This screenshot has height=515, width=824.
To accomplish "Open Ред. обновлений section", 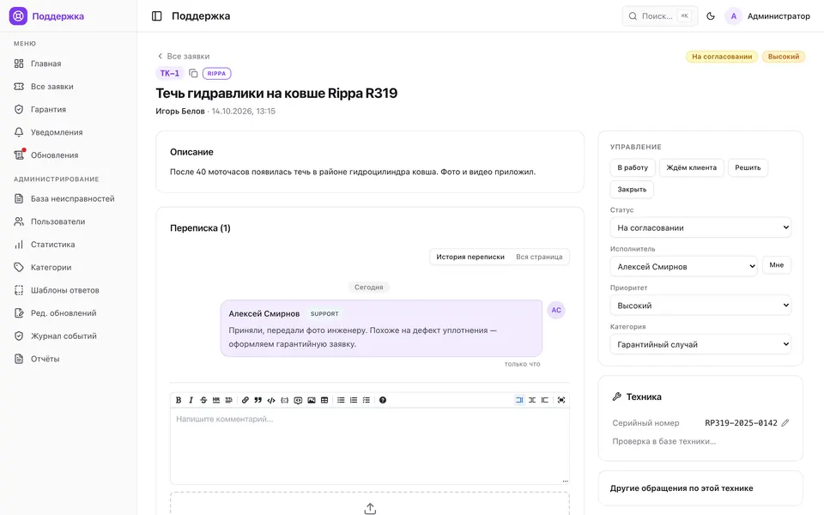I will (x=69, y=312).
